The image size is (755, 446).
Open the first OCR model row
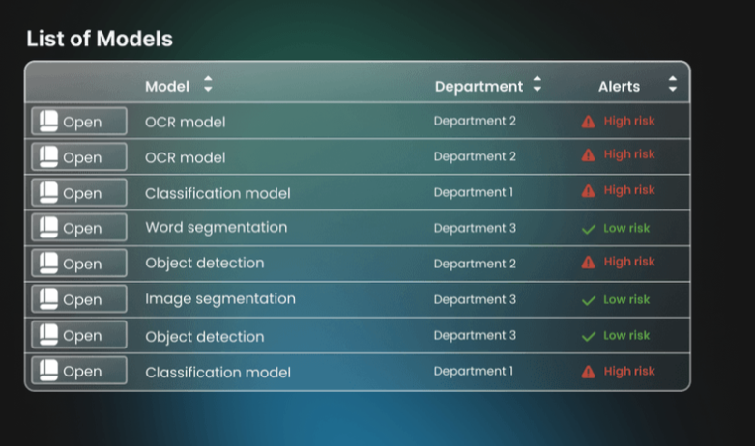pos(79,122)
